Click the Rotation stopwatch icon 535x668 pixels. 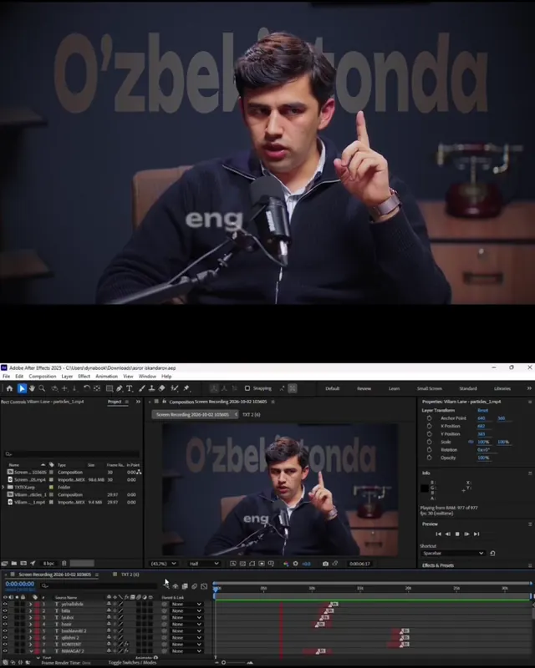(429, 450)
